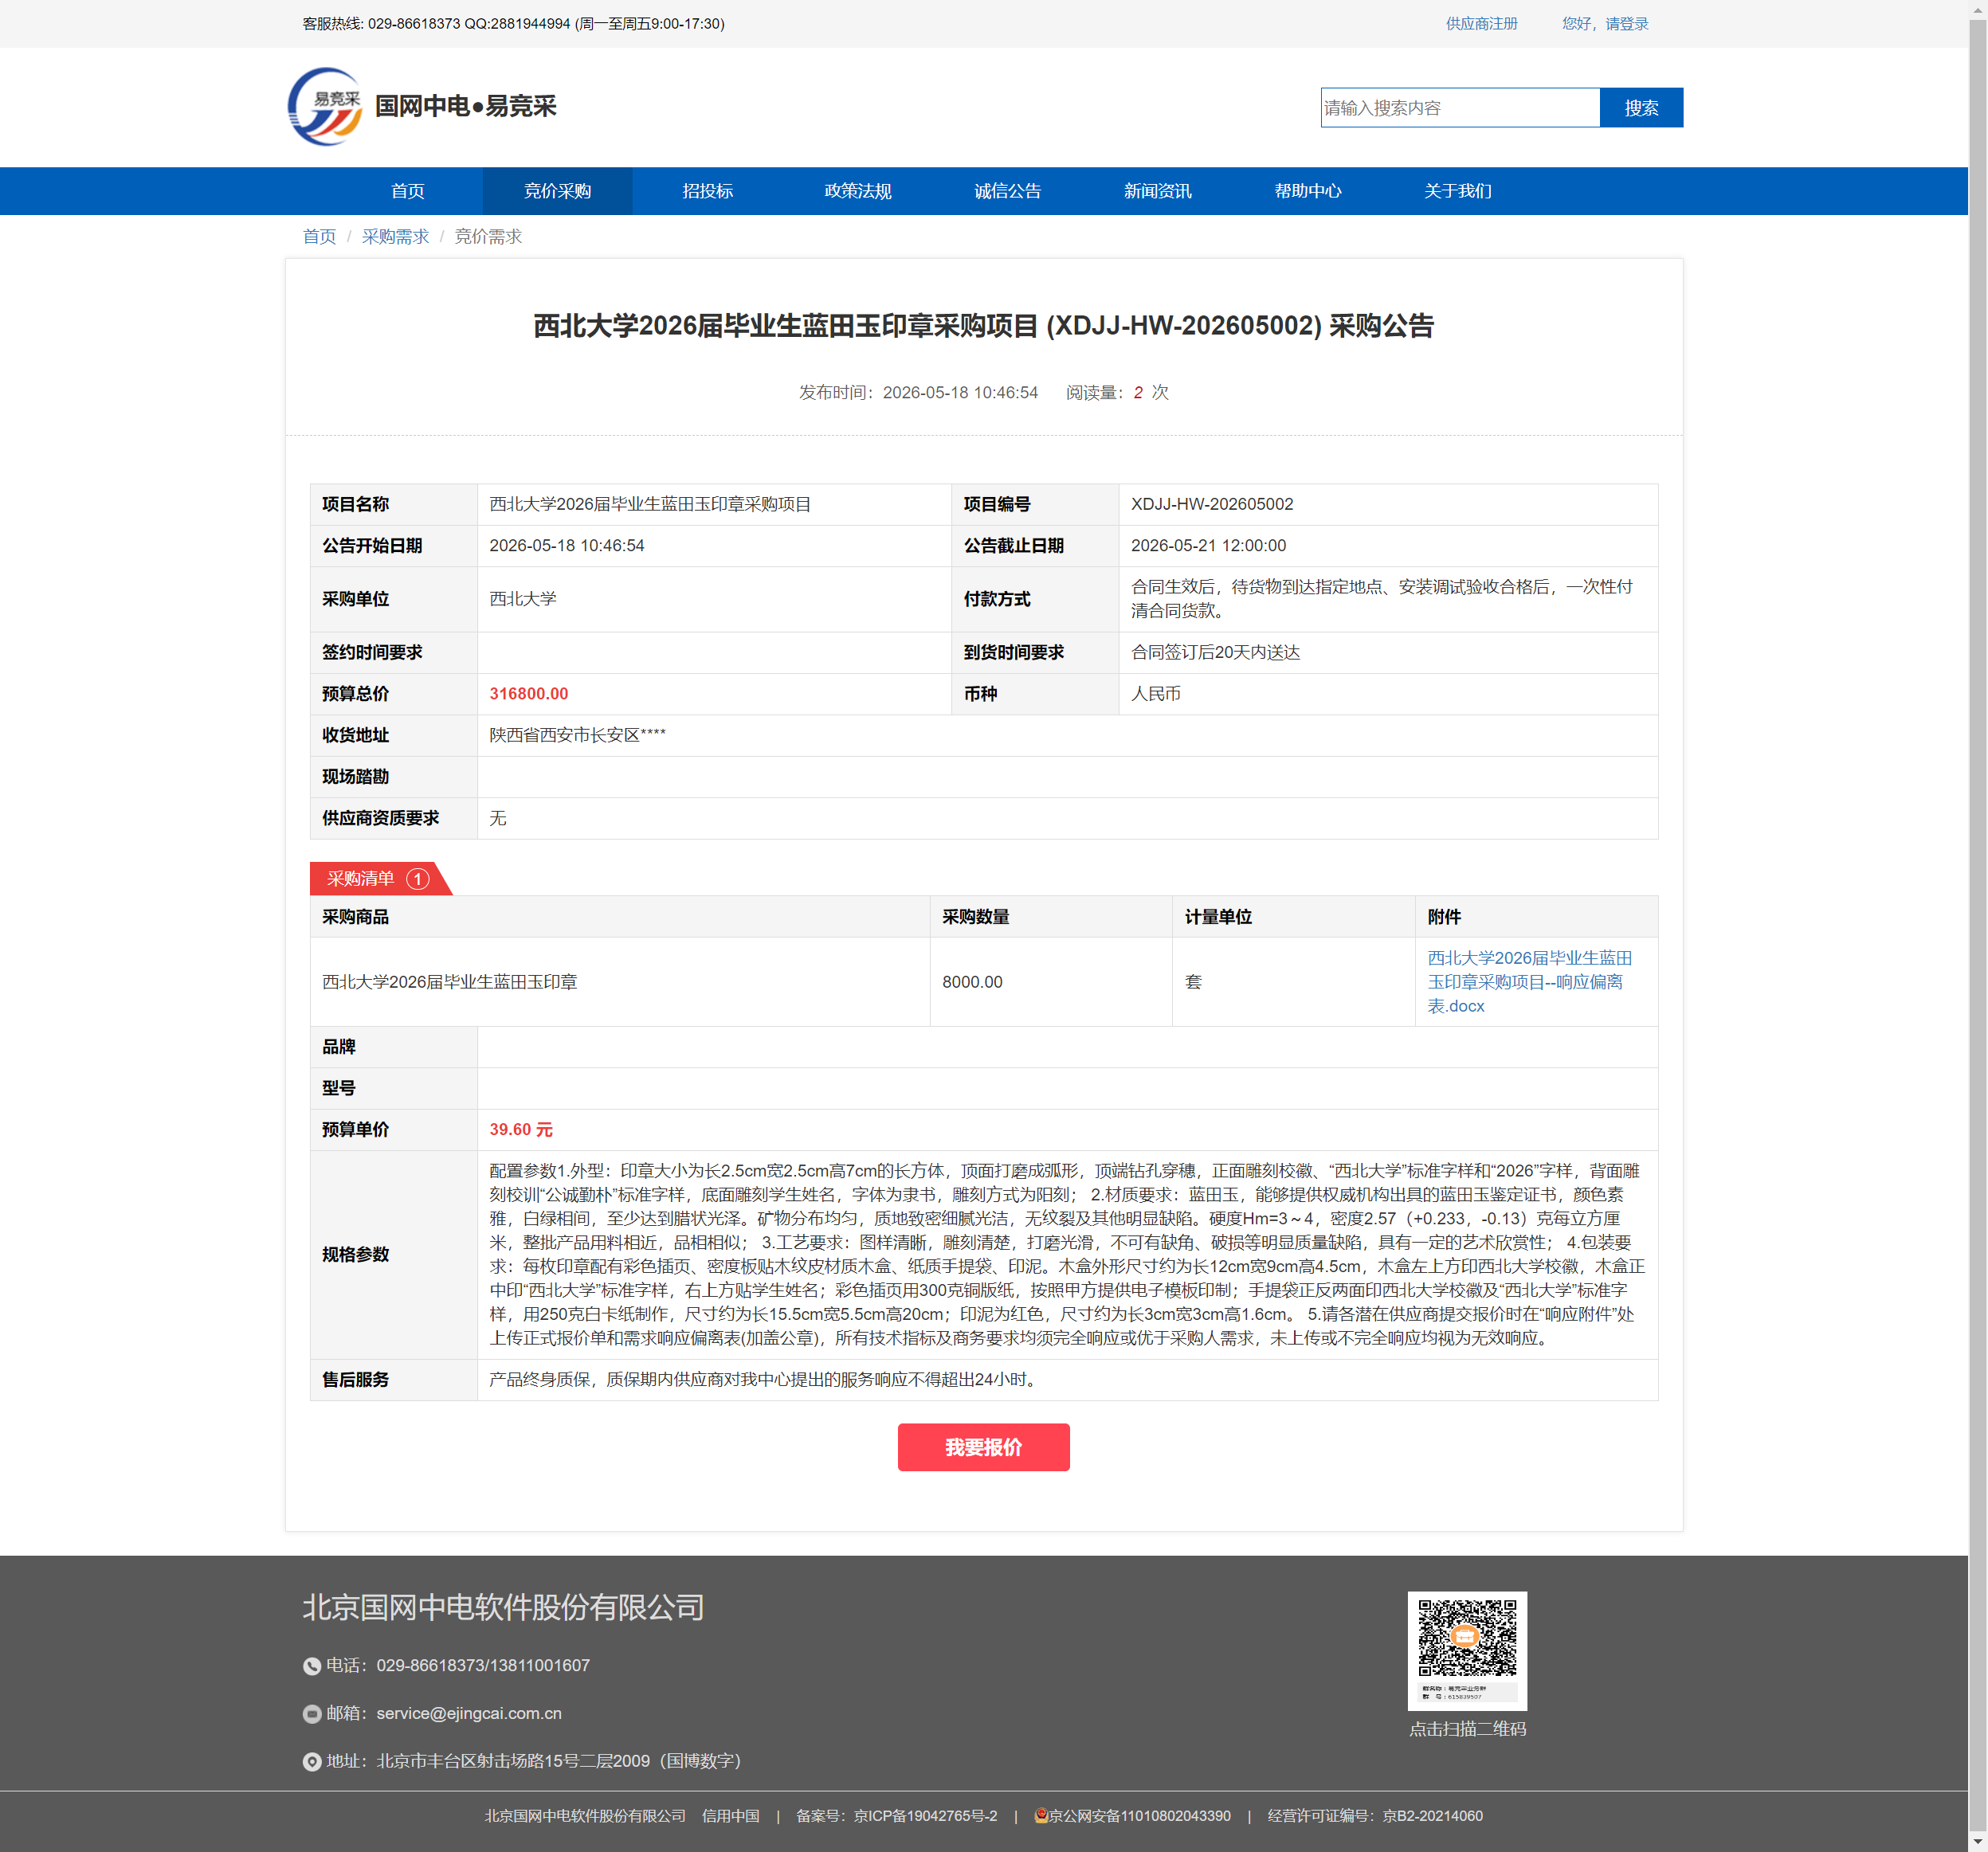
Task: Go to 采购需求 in the breadcrumb
Action: pos(395,237)
